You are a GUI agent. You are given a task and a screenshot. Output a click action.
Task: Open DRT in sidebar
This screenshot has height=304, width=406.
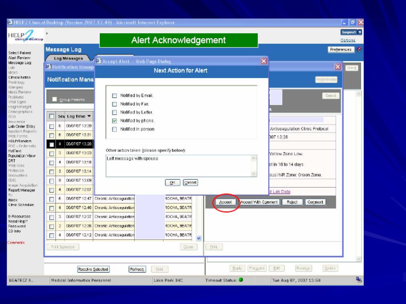point(12,161)
